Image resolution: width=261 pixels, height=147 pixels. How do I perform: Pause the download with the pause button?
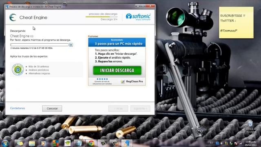71,45
